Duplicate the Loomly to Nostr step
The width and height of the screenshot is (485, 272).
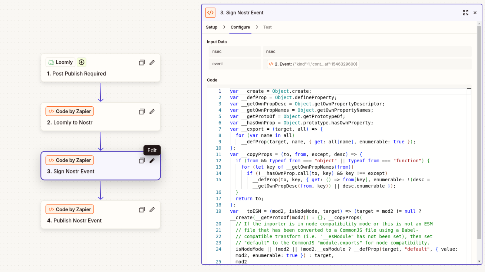coord(142,112)
